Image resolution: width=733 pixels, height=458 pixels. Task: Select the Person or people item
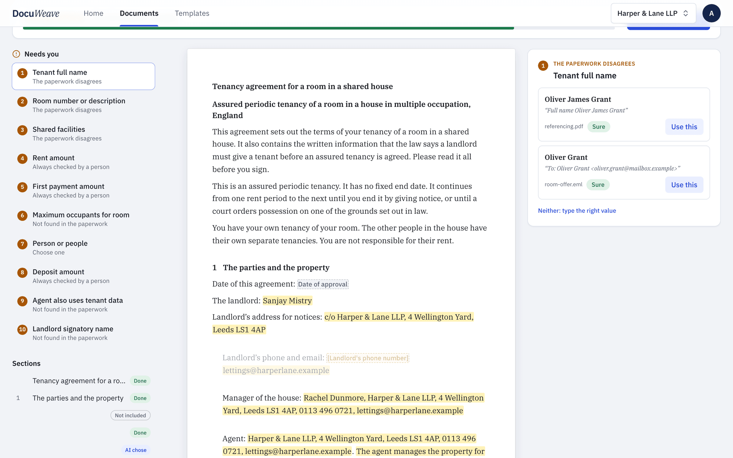(x=83, y=247)
